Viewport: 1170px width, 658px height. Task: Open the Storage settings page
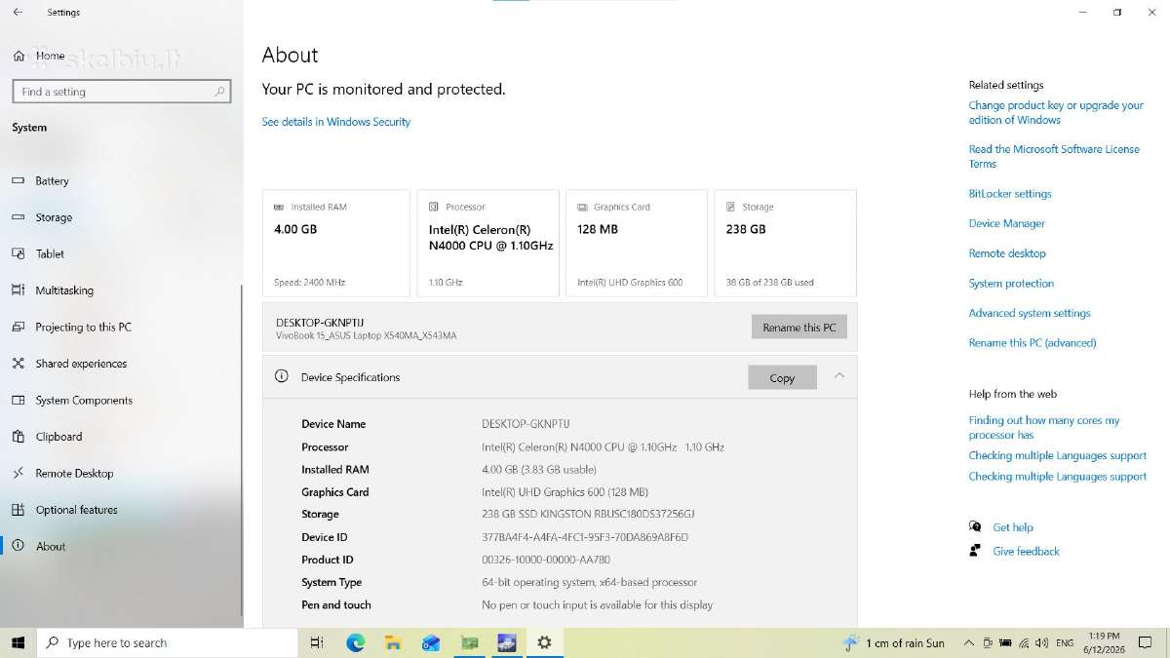[54, 217]
